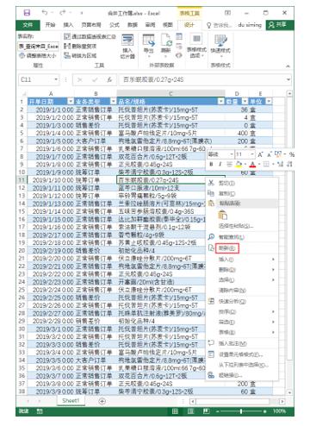Image resolution: width=310 pixels, height=426 pixels.
Task: Collapse the ribbon with the up chevron
Action: click(288, 66)
